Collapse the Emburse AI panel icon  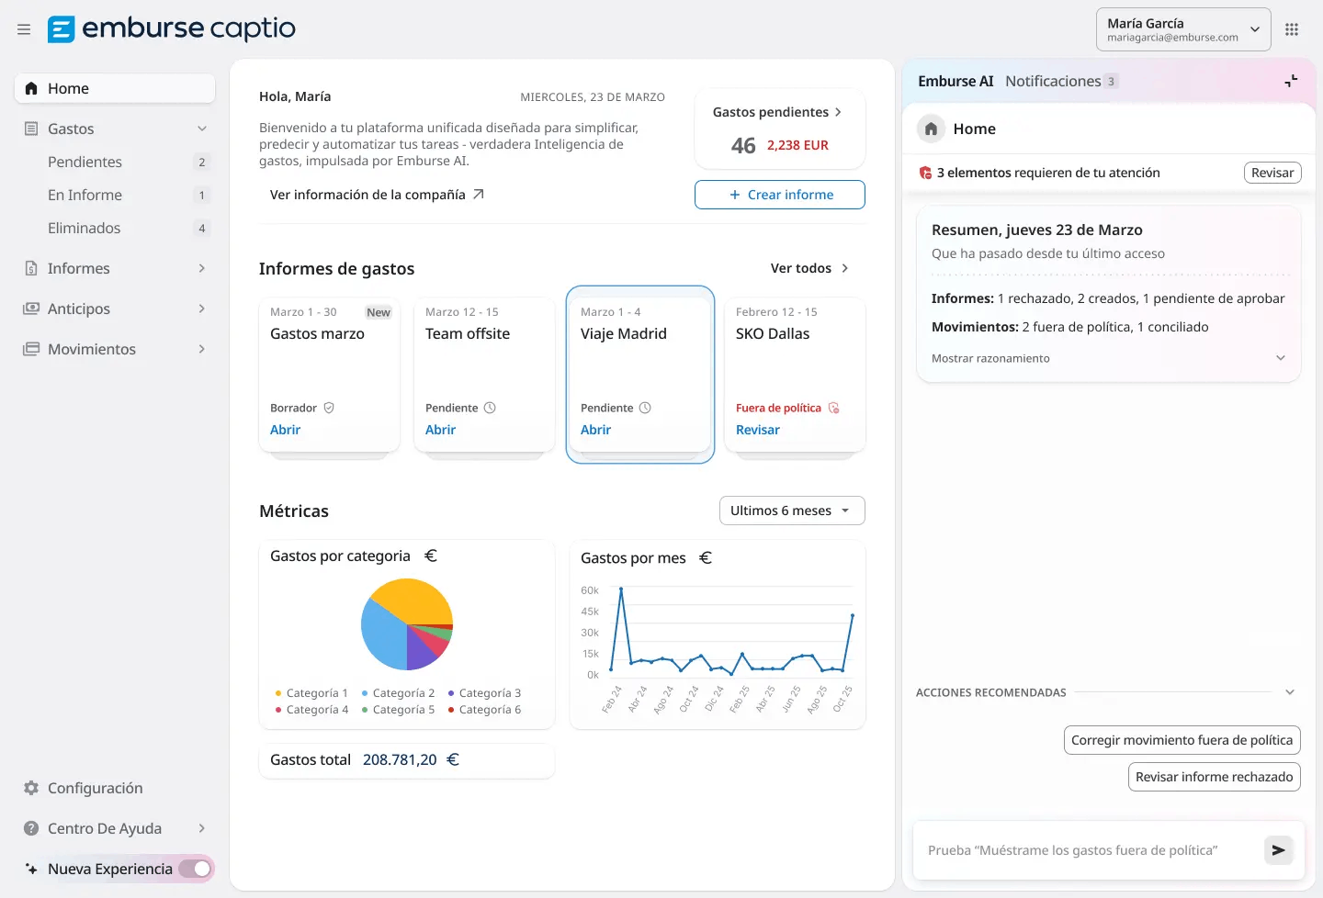point(1291,81)
